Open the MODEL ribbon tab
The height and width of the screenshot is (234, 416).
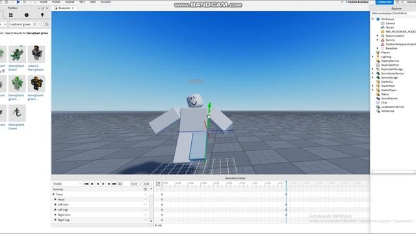coord(57,2)
